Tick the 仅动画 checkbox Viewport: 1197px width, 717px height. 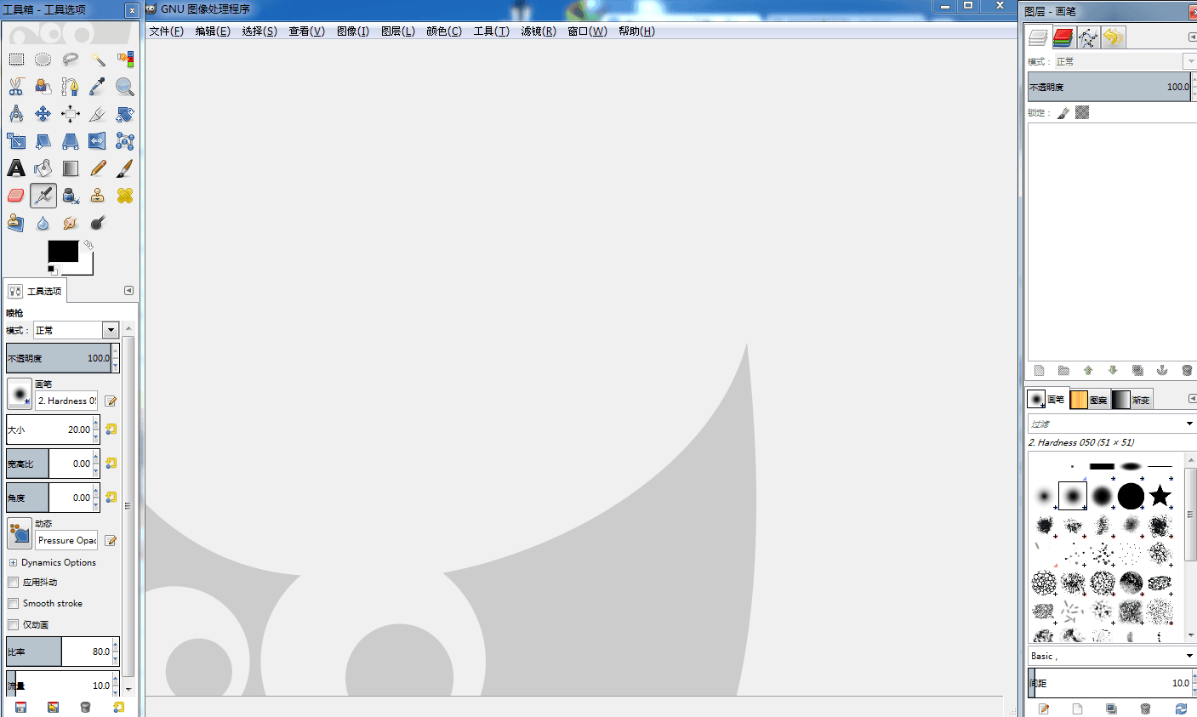13,625
